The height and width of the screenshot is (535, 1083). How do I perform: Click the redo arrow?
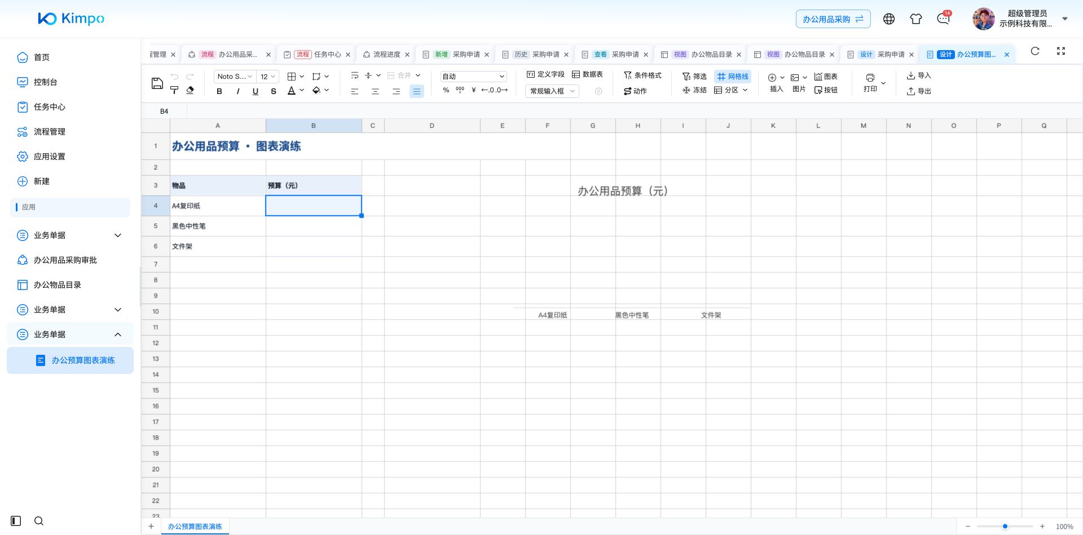coord(190,77)
